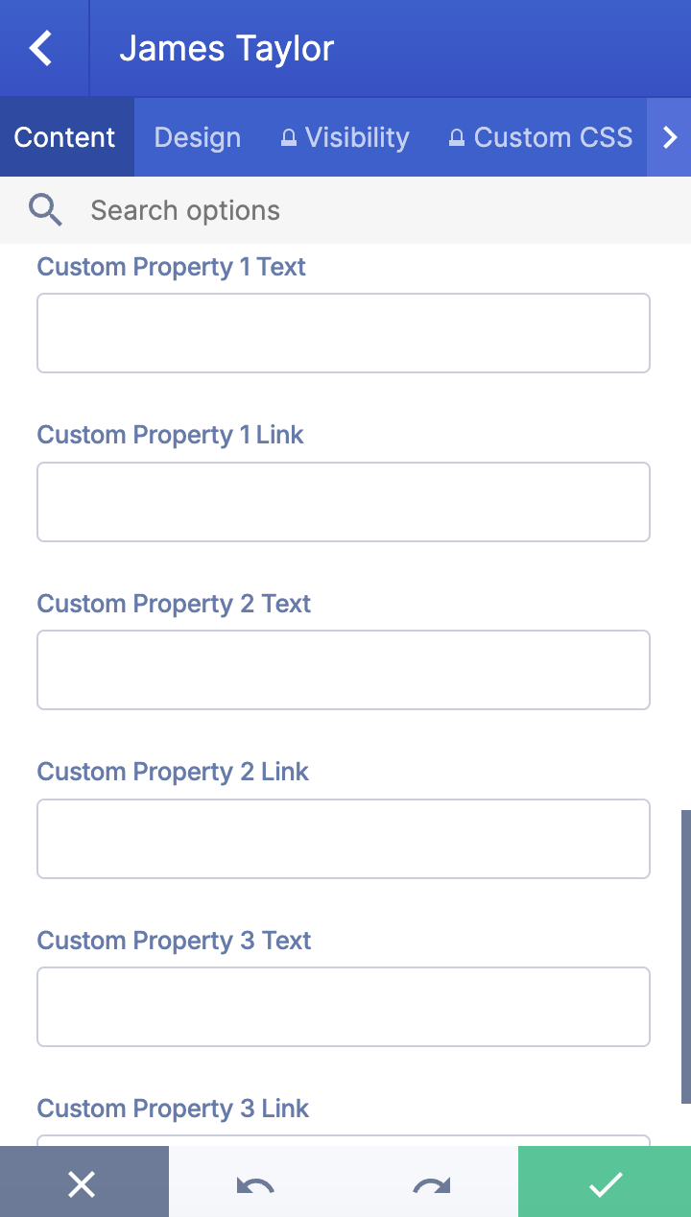The image size is (691, 1217).
Task: Redo the last change
Action: (x=430, y=1184)
